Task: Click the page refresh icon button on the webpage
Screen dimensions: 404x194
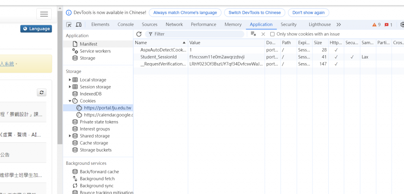Action: pos(41,93)
